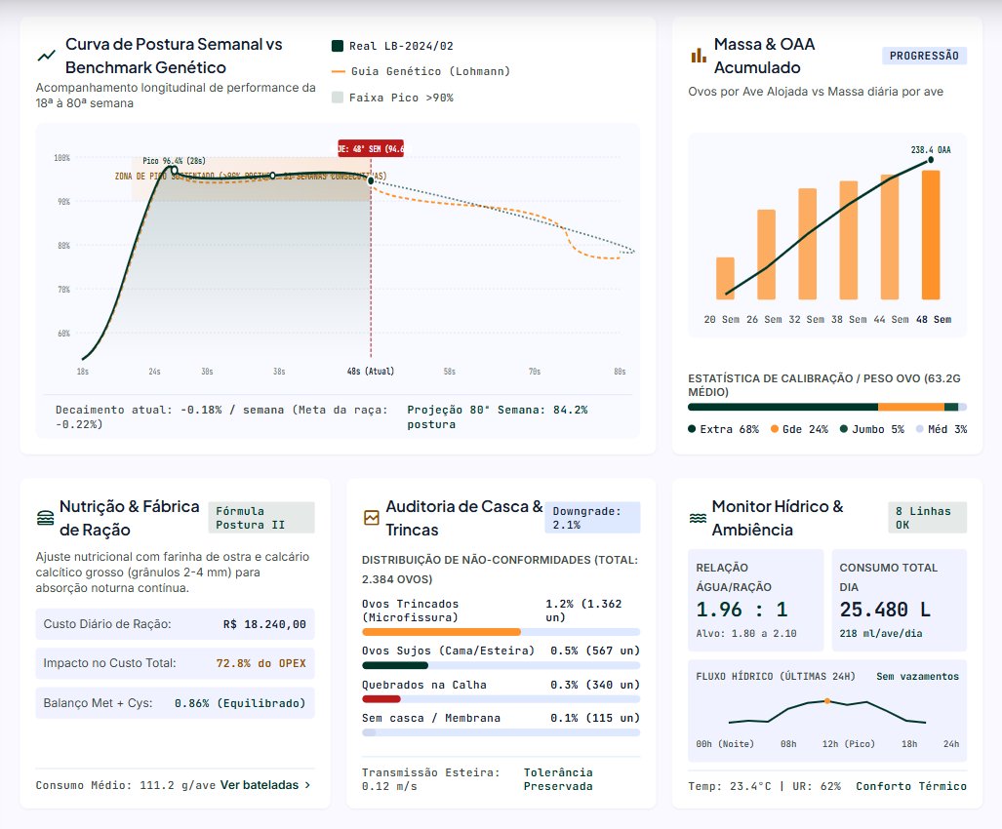Viewport: 1002px width, 829px height.
Task: Click the Extra 68% segment of egg weight bar
Action: click(x=782, y=407)
